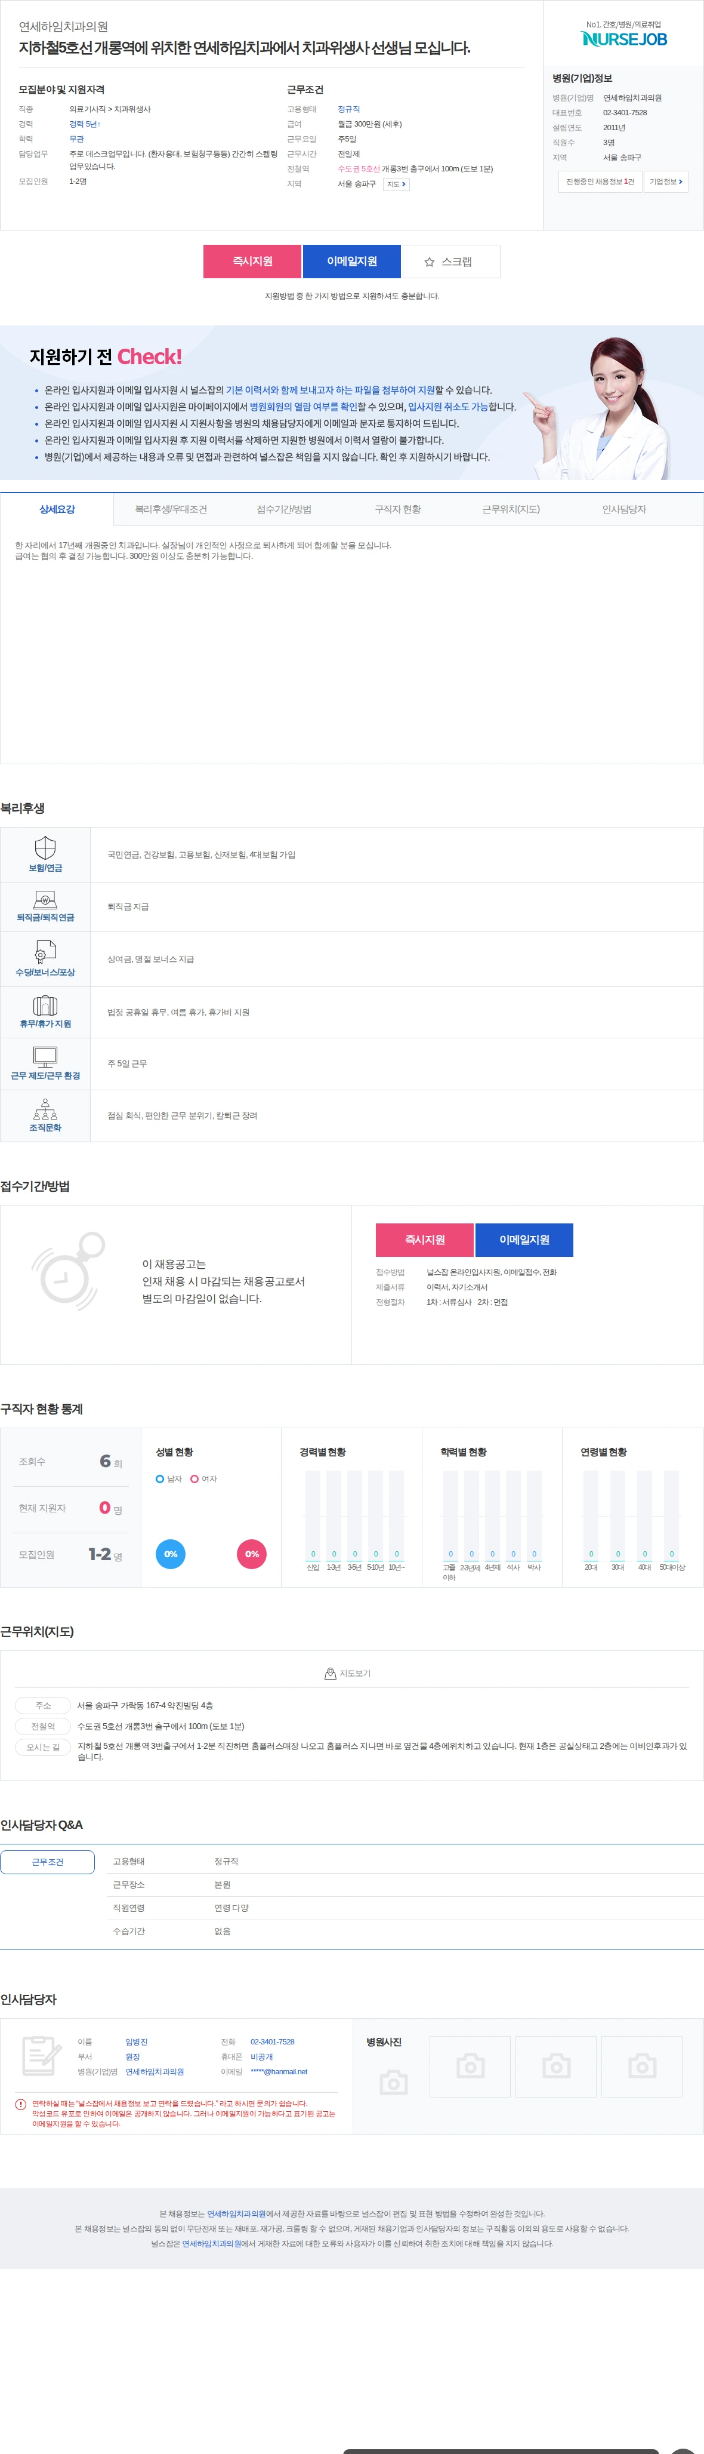
Task: Click the 스크랩 button
Action: coord(451,261)
